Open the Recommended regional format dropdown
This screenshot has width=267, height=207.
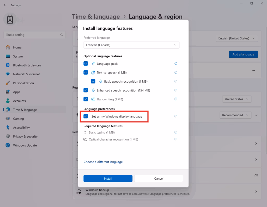pos(235,115)
